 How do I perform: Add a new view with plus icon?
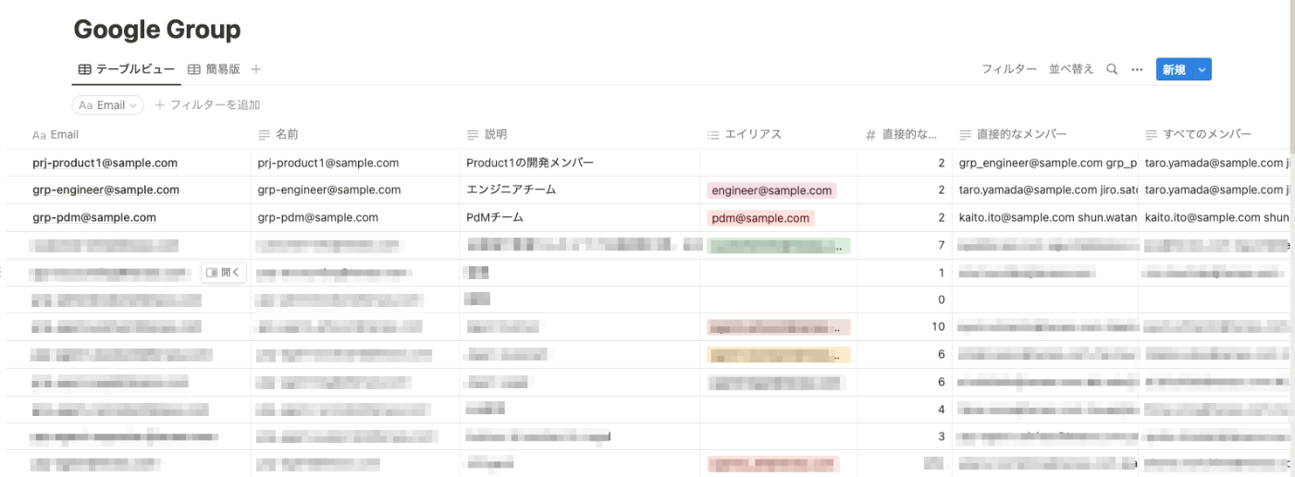coord(256,69)
